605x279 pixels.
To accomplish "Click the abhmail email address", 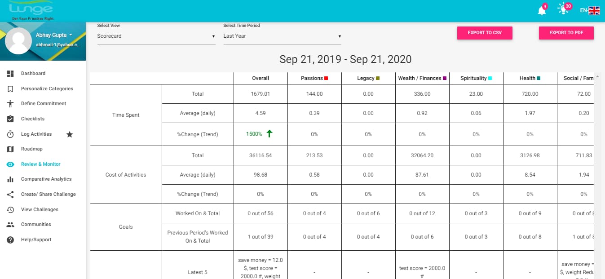I will 58,45.
